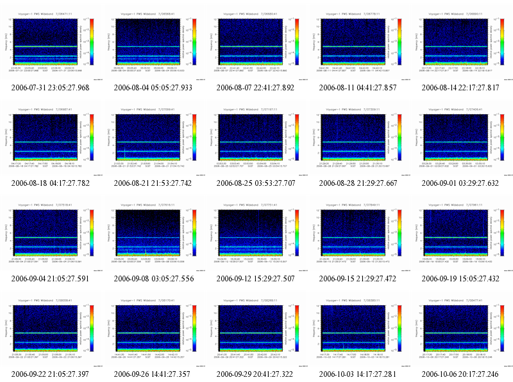Click the color scale bar of the 2006-10-06 plot

502,328
